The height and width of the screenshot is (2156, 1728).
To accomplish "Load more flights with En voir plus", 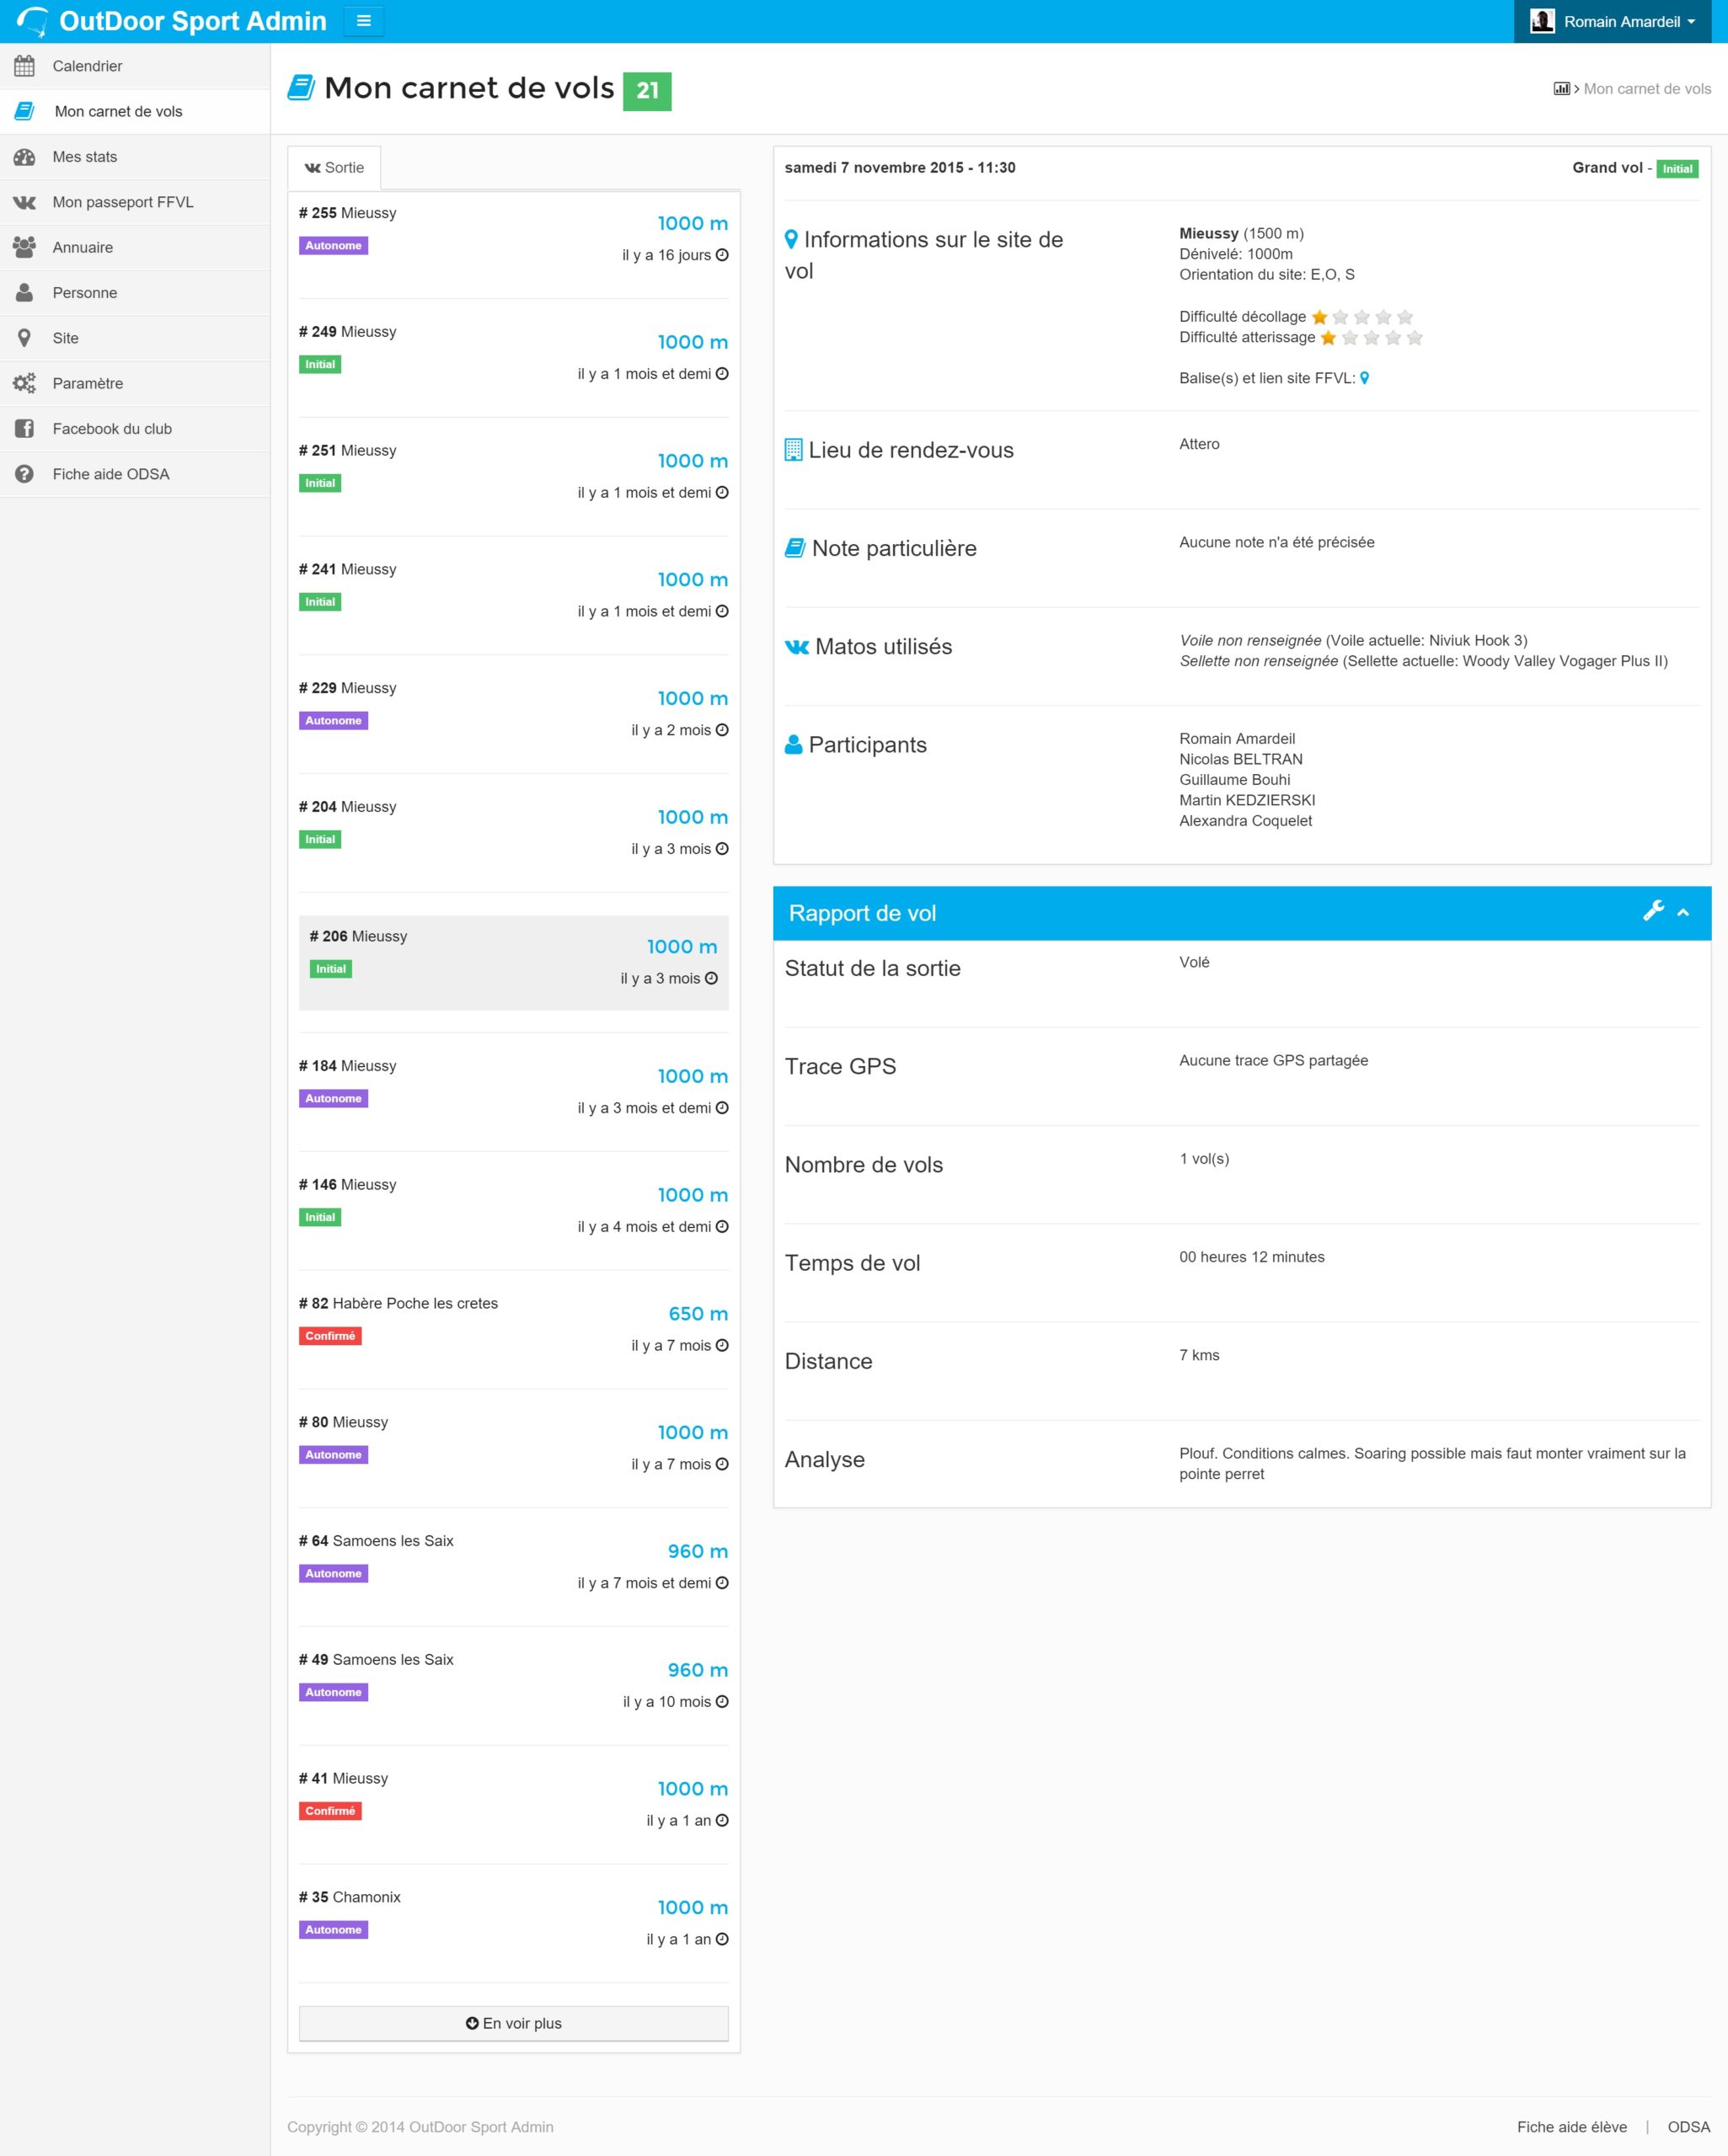I will pos(513,2023).
